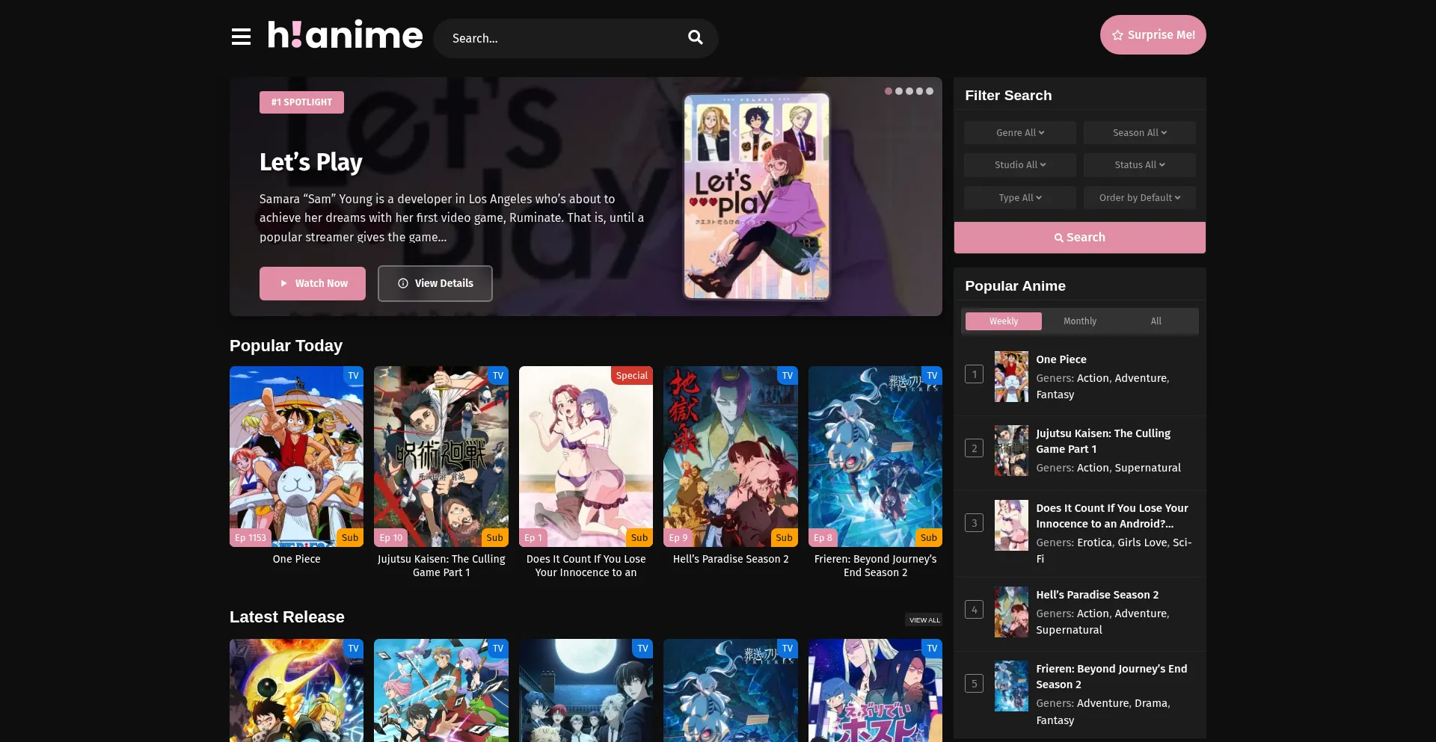
Task: Click the Ep 10 badge on Jujutsu Kaisen
Action: (391, 537)
